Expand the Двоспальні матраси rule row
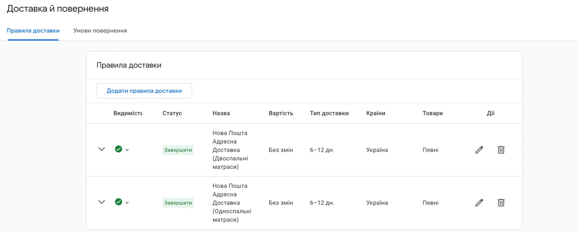Image resolution: width=578 pixels, height=232 pixels. (x=102, y=149)
